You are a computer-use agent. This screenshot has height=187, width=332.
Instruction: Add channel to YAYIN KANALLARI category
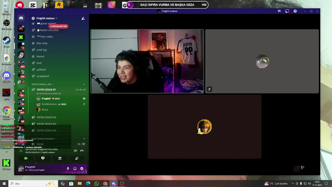point(84,84)
